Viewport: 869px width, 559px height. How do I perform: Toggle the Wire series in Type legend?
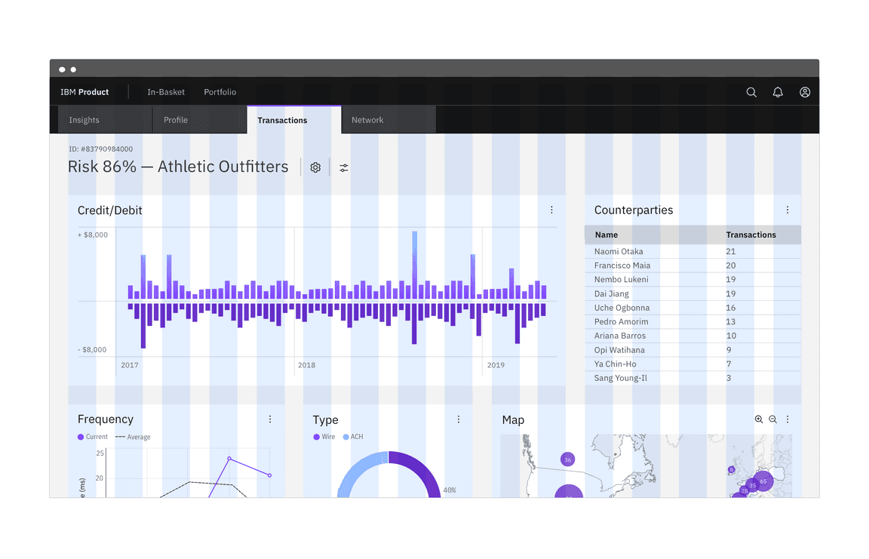click(324, 437)
